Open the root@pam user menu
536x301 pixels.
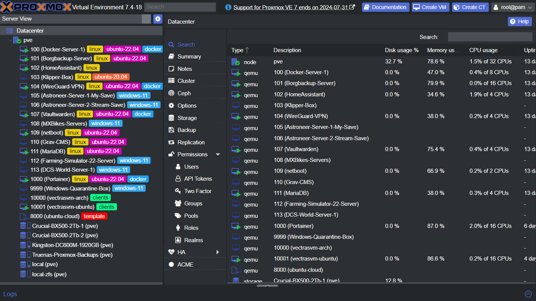tap(513, 7)
